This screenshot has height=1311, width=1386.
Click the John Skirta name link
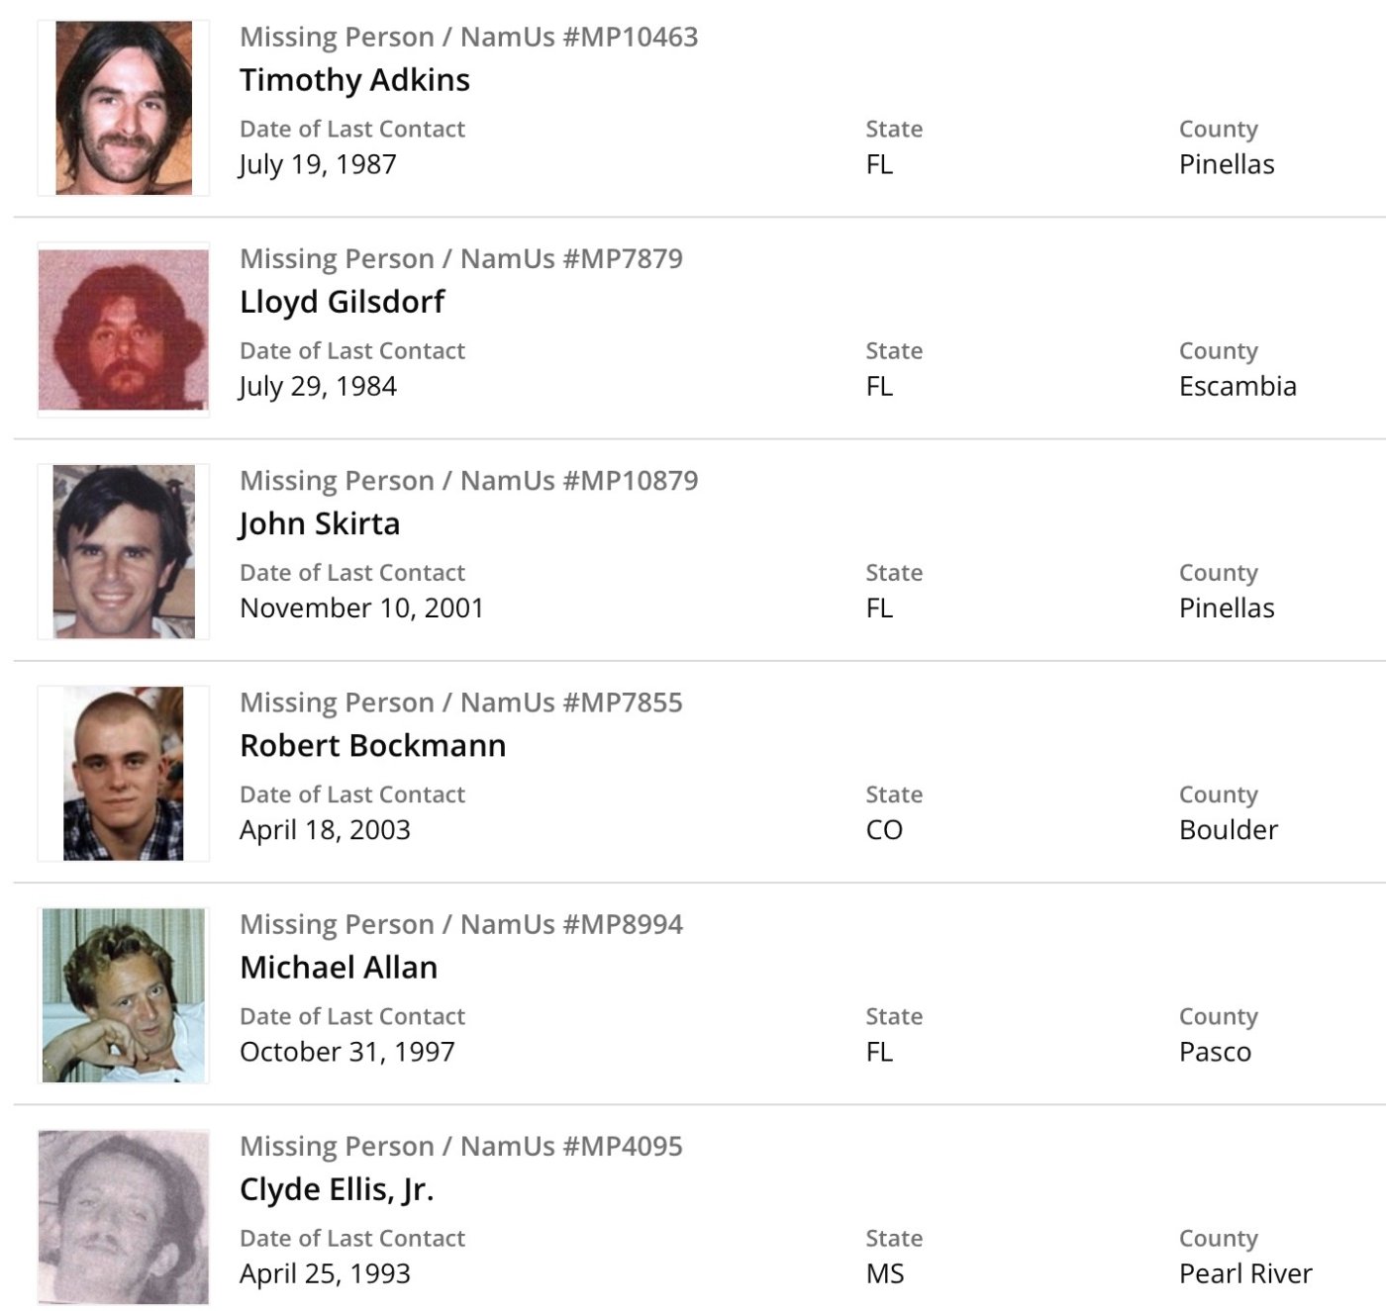[x=320, y=523]
